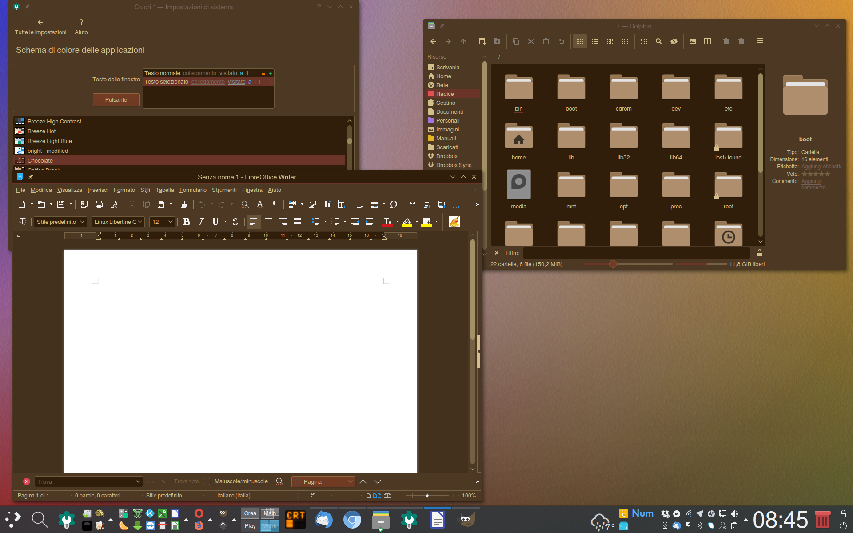Open the media folder in Dolphin
The image size is (853, 533).
point(519,190)
